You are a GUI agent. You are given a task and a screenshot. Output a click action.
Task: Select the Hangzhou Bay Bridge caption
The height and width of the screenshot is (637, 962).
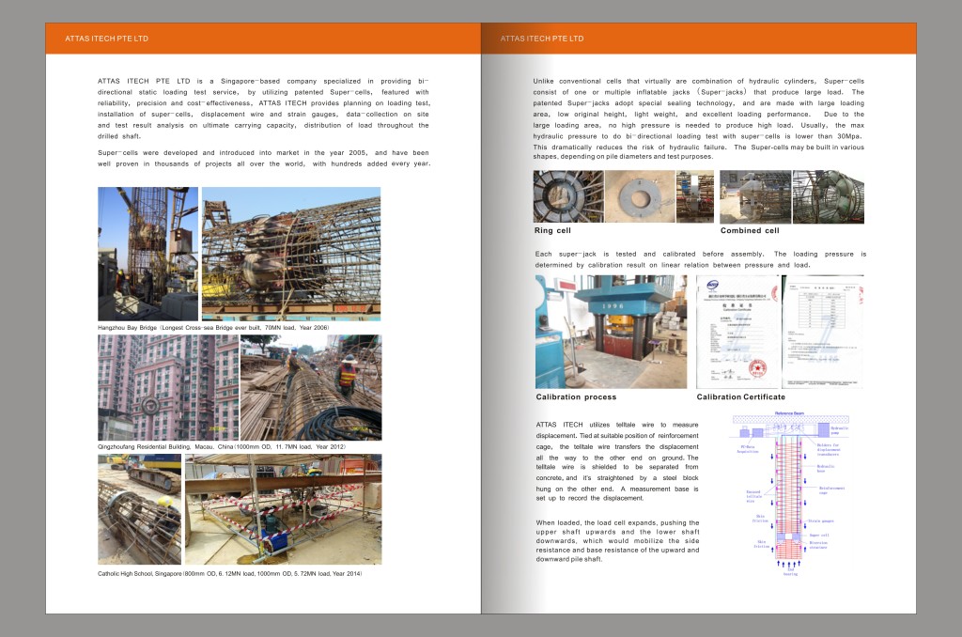tap(213, 328)
